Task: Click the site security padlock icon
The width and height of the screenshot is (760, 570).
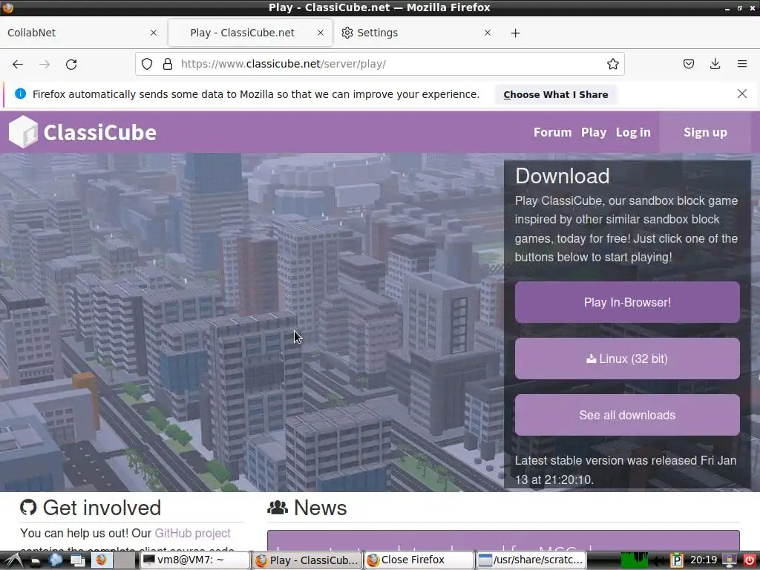Action: coord(168,64)
